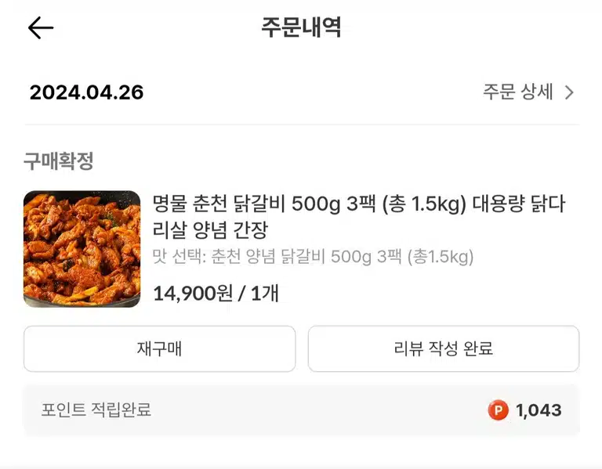Image resolution: width=602 pixels, height=469 pixels.
Task: Click the orange P point icon
Action: click(x=498, y=410)
